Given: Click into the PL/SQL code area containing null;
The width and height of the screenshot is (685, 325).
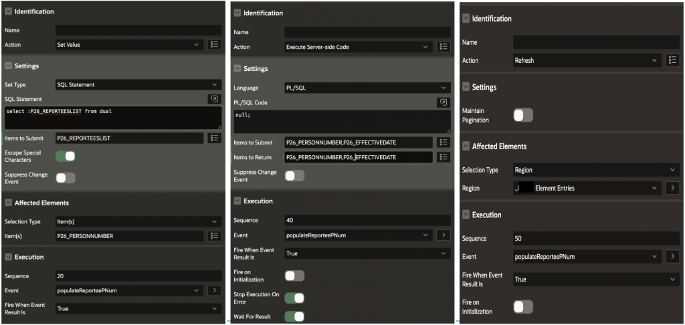Looking at the screenshot, I should coord(341,121).
